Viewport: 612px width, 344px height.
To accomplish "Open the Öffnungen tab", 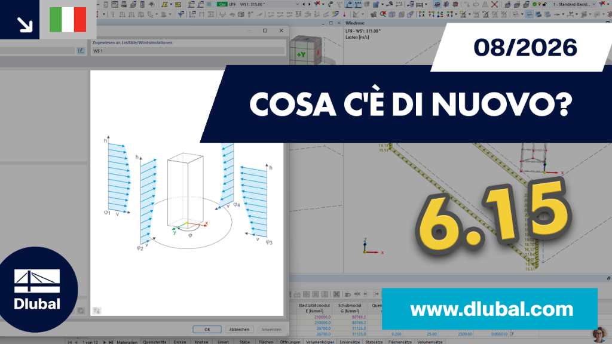I will 290,342.
